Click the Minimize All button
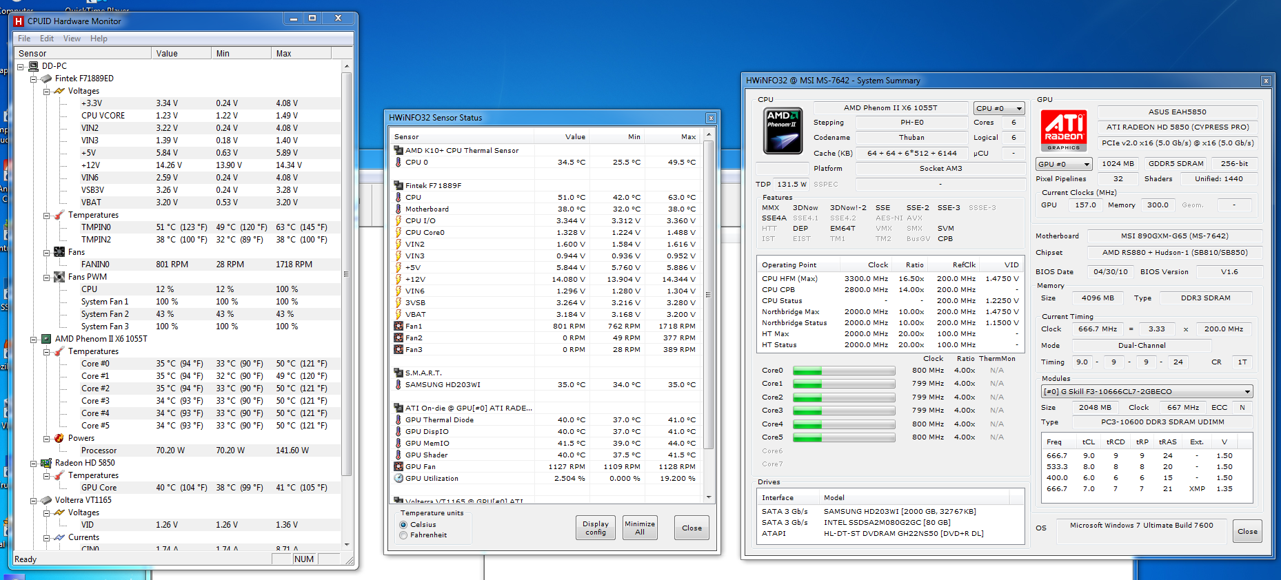 point(640,528)
